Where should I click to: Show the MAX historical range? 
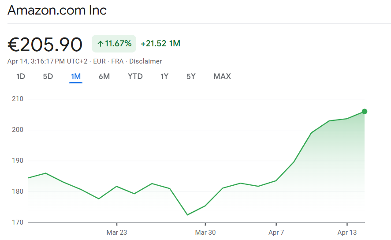click(x=222, y=76)
